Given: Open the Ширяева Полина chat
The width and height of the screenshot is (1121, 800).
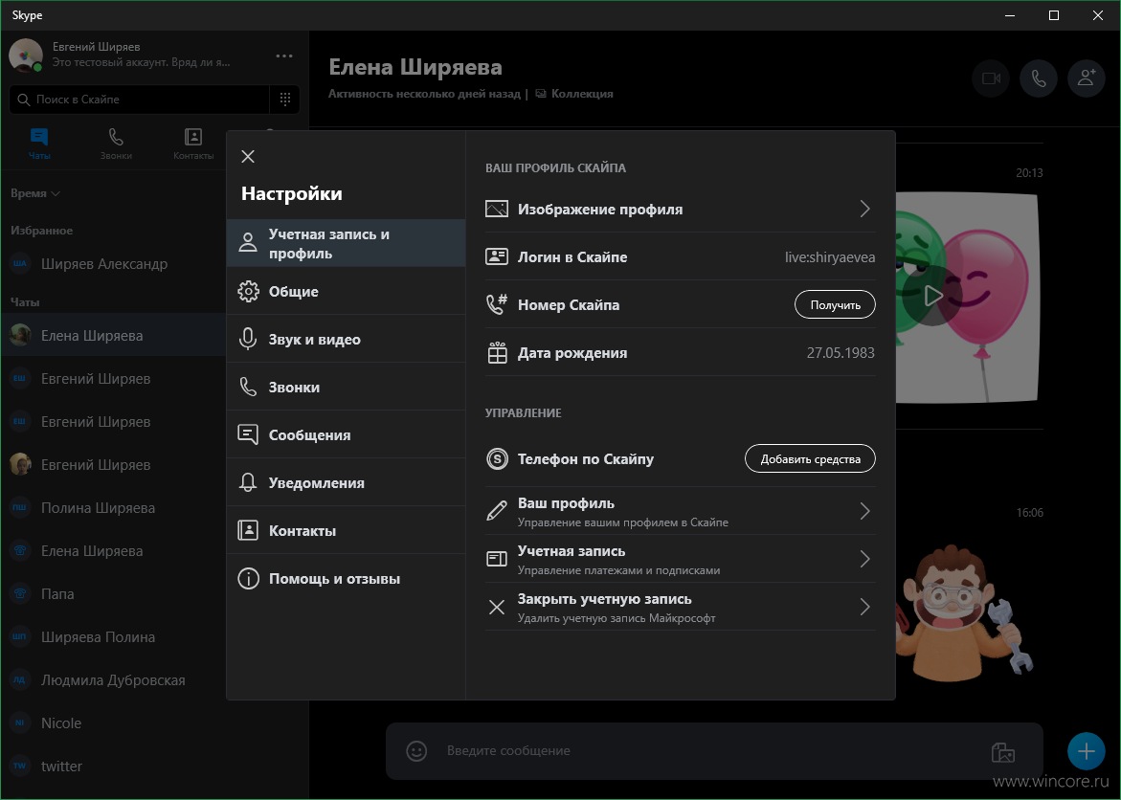Looking at the screenshot, I should [113, 637].
